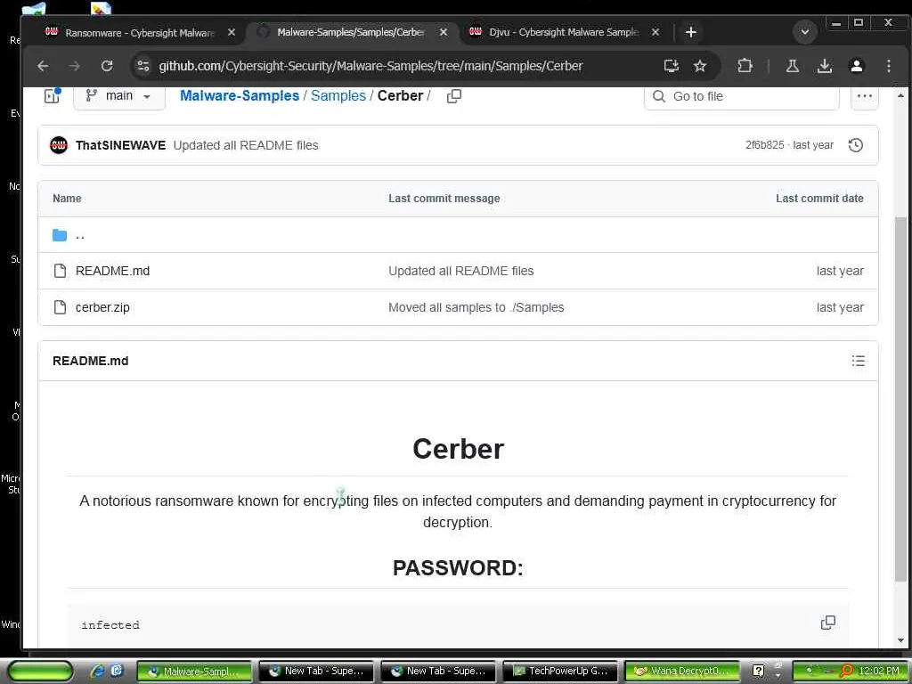
Task: Click the cerber.zip file icon
Action: (60, 307)
